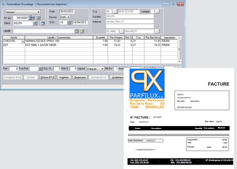The image size is (237, 169).
Task: Click the Insérer button
Action: pyautogui.click(x=31, y=77)
